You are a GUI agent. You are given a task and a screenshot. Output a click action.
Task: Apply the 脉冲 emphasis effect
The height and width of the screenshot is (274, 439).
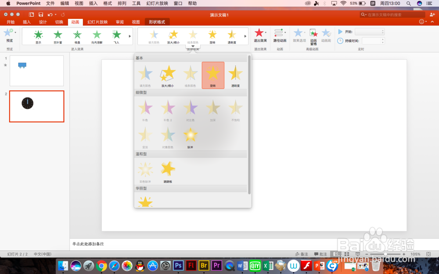click(191, 137)
